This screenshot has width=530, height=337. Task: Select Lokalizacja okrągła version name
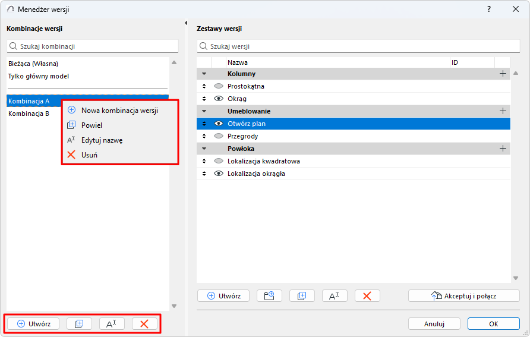click(x=256, y=174)
